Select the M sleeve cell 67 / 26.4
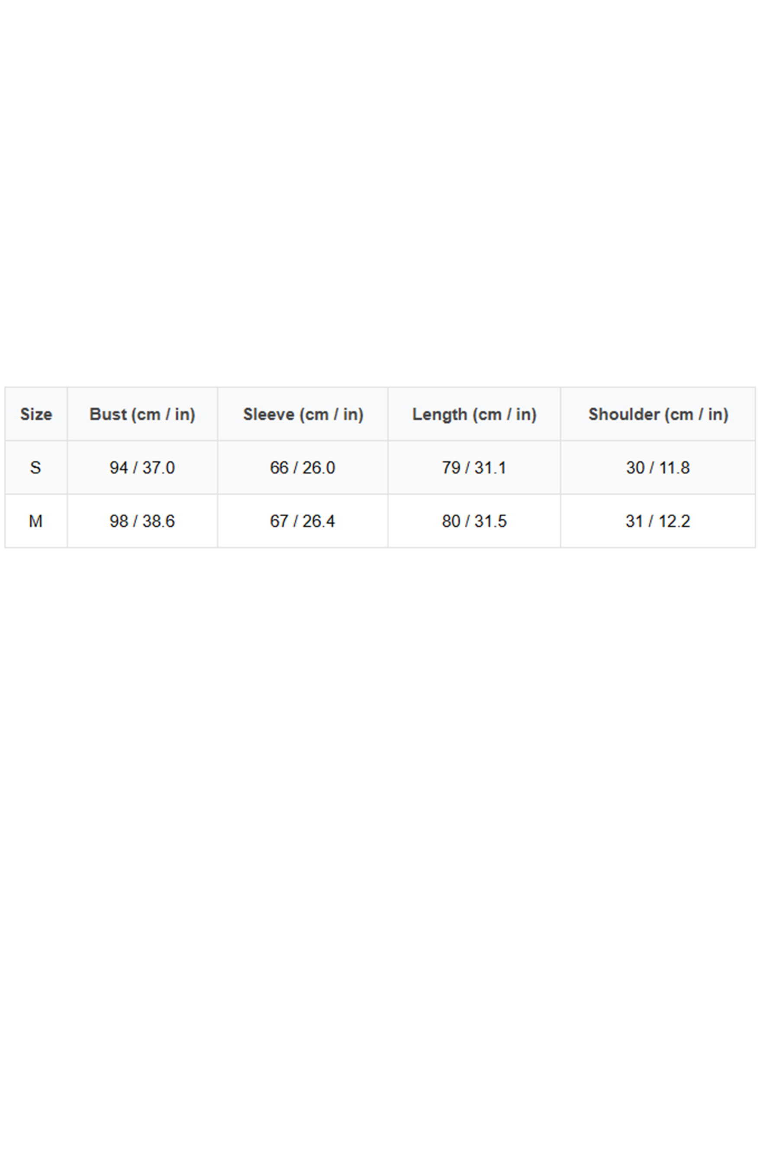 303,521
